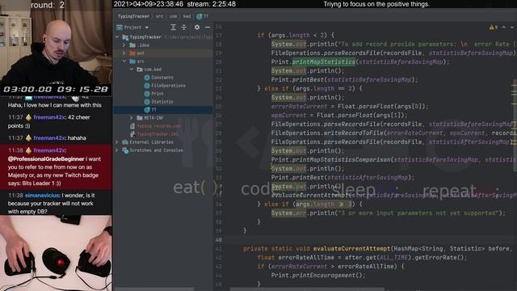Click com in the breadcrumb bar
517x291 pixels.
tap(174, 16)
